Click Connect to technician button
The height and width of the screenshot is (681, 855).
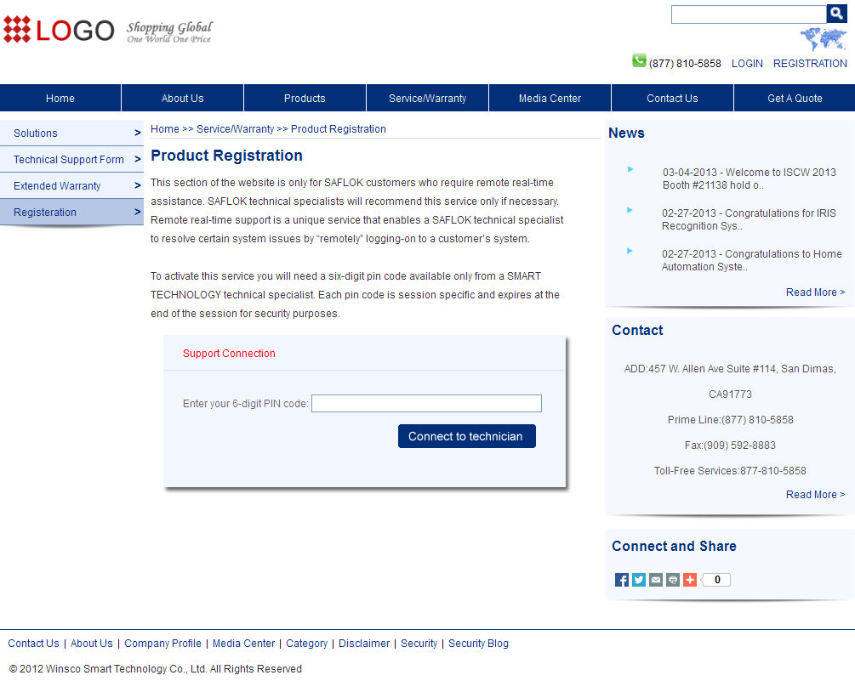tap(467, 436)
